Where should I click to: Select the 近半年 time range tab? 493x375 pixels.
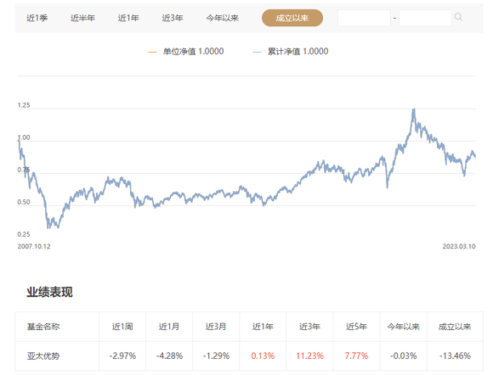click(82, 18)
